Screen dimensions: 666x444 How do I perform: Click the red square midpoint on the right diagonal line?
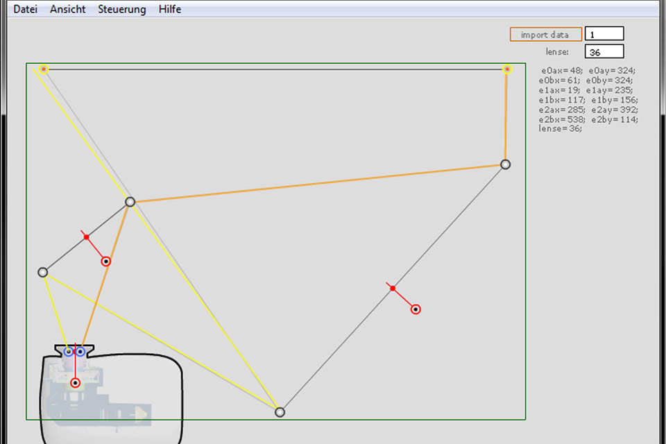(x=393, y=288)
